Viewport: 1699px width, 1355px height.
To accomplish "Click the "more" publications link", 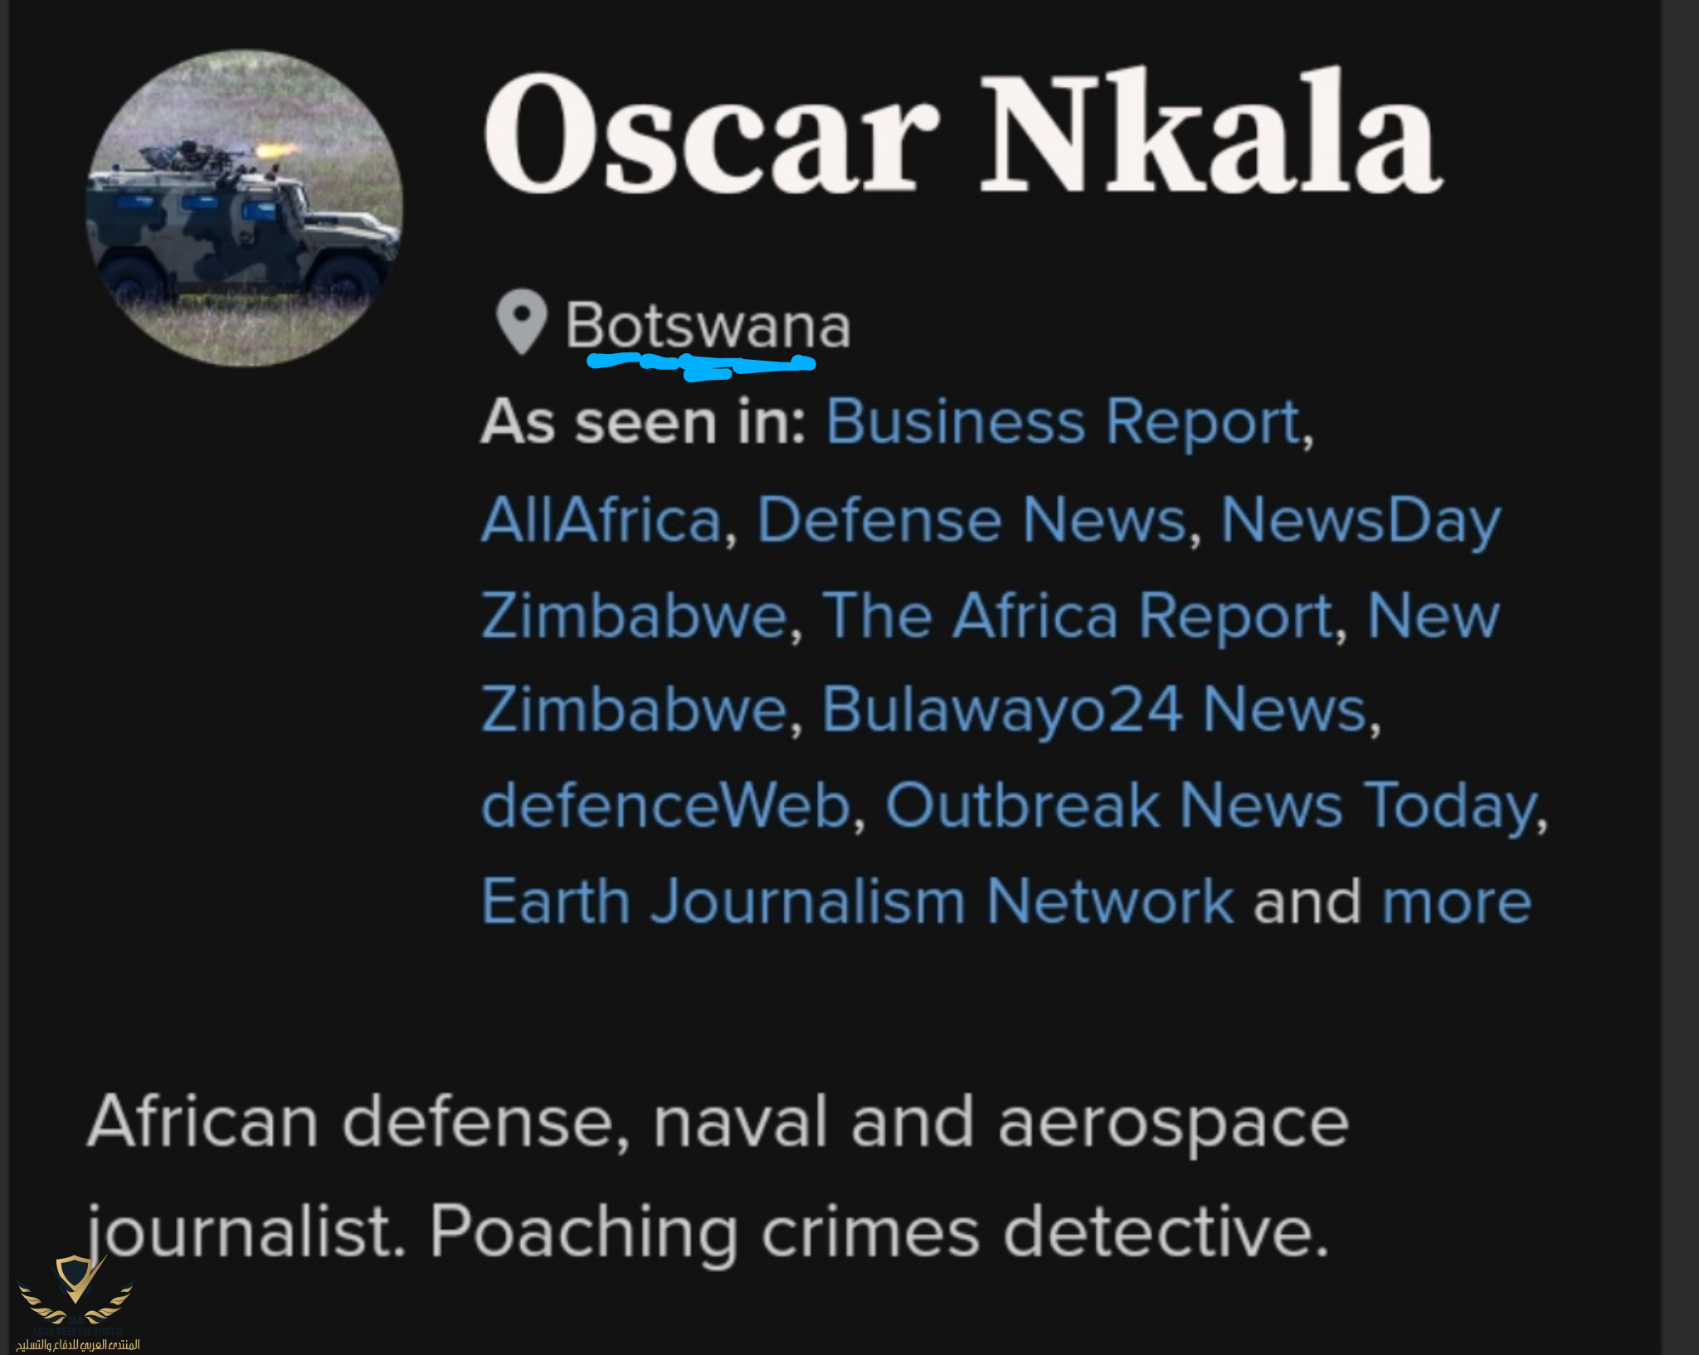I will pos(1456,901).
